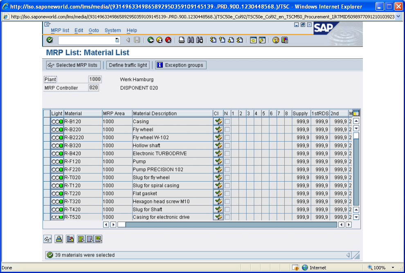The image size is (405, 273).
Task: Click the Material Description column header
Action: click(172, 113)
